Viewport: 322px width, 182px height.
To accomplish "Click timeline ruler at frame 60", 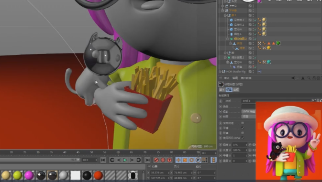I will [x=118, y=152].
